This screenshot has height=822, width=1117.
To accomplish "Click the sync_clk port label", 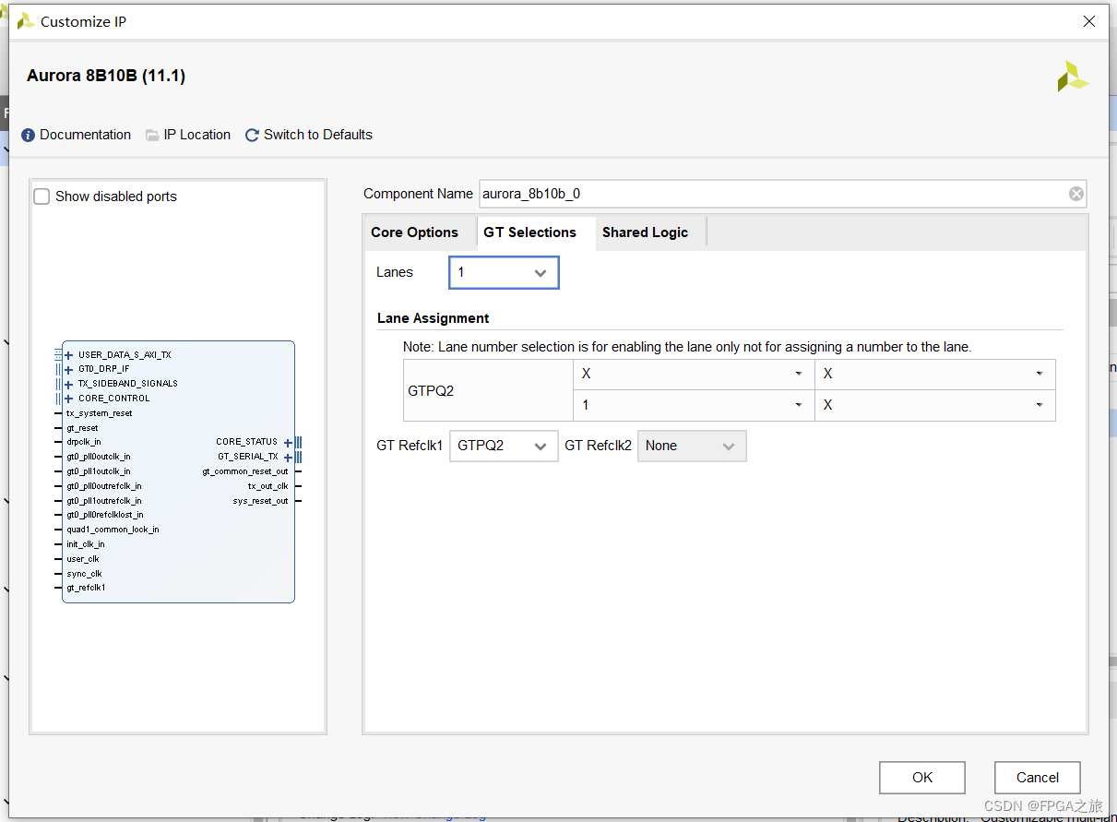I will click(84, 574).
